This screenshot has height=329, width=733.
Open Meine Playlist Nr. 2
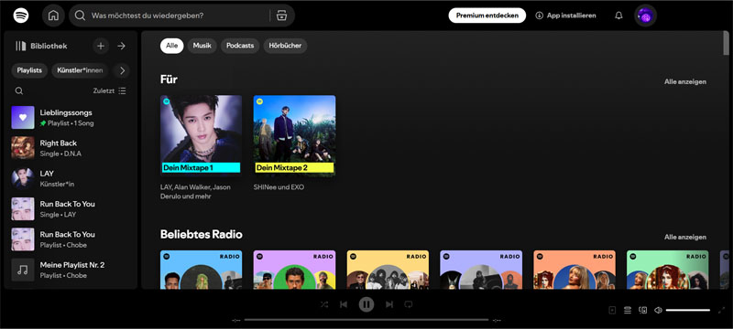tap(71, 270)
